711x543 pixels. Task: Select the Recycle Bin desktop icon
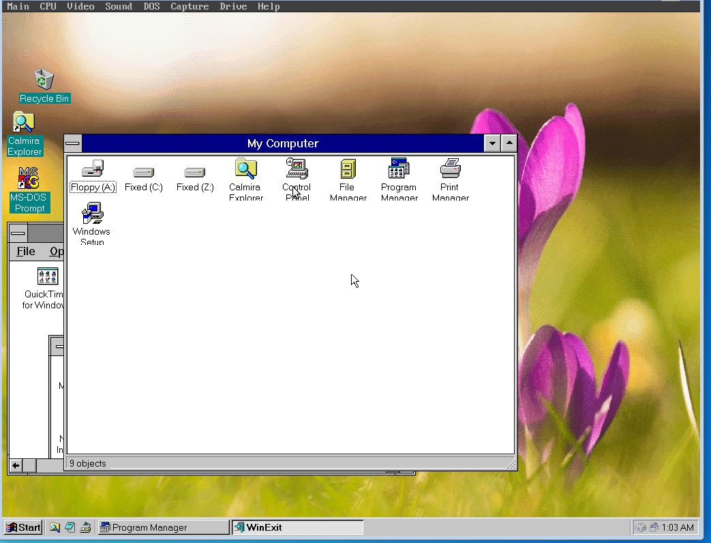pos(44,79)
